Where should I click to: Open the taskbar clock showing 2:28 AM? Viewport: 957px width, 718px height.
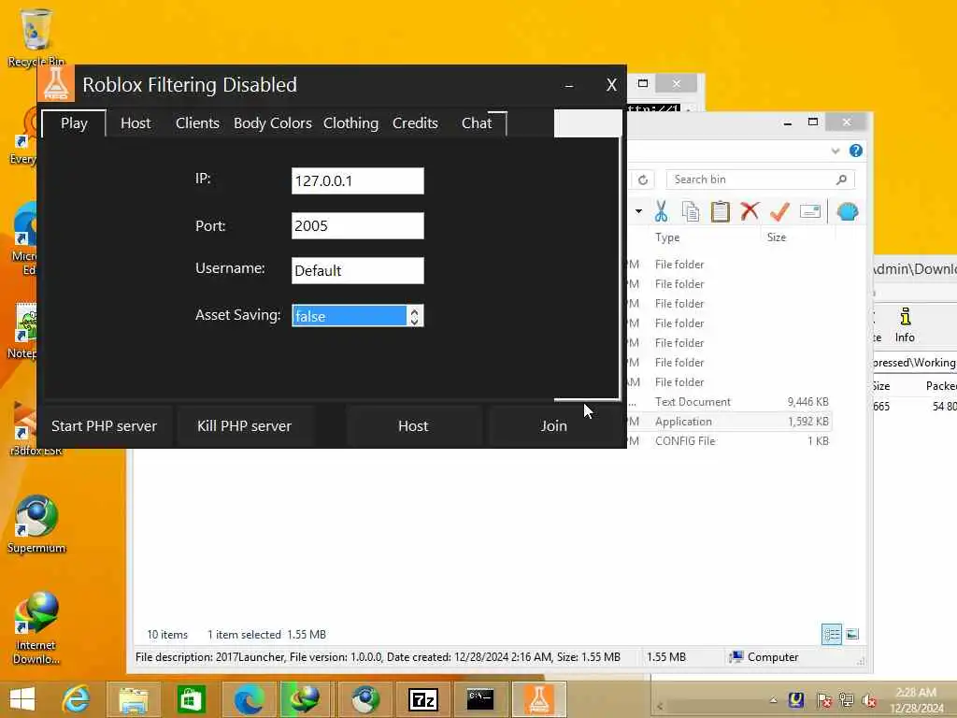point(916,700)
